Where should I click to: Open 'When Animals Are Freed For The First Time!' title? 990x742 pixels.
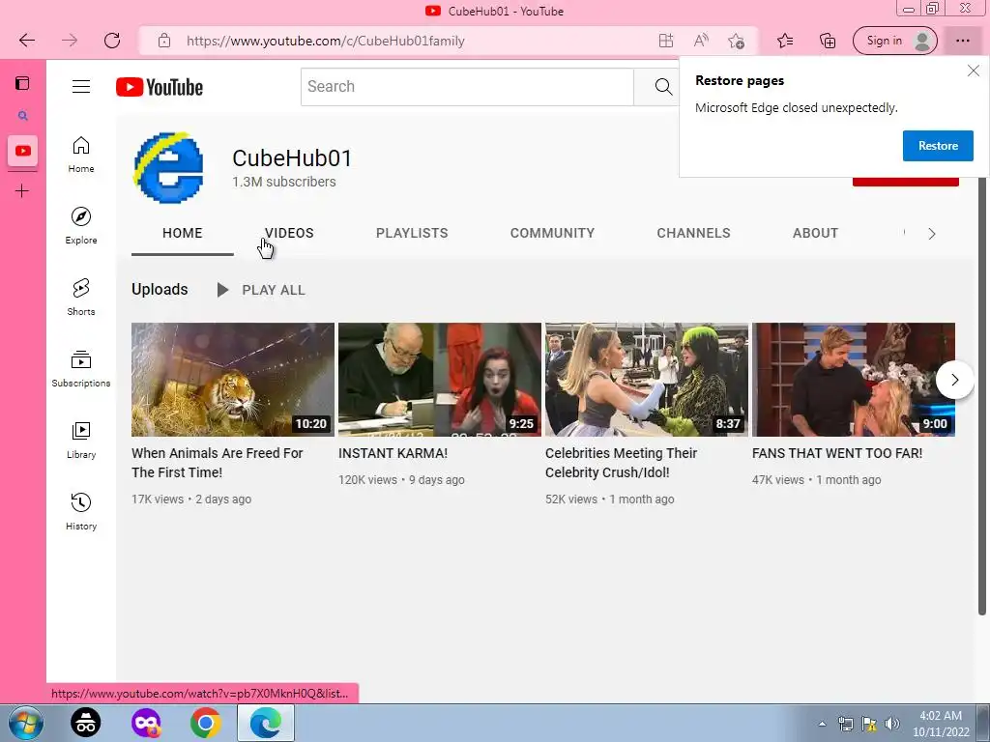coord(218,463)
